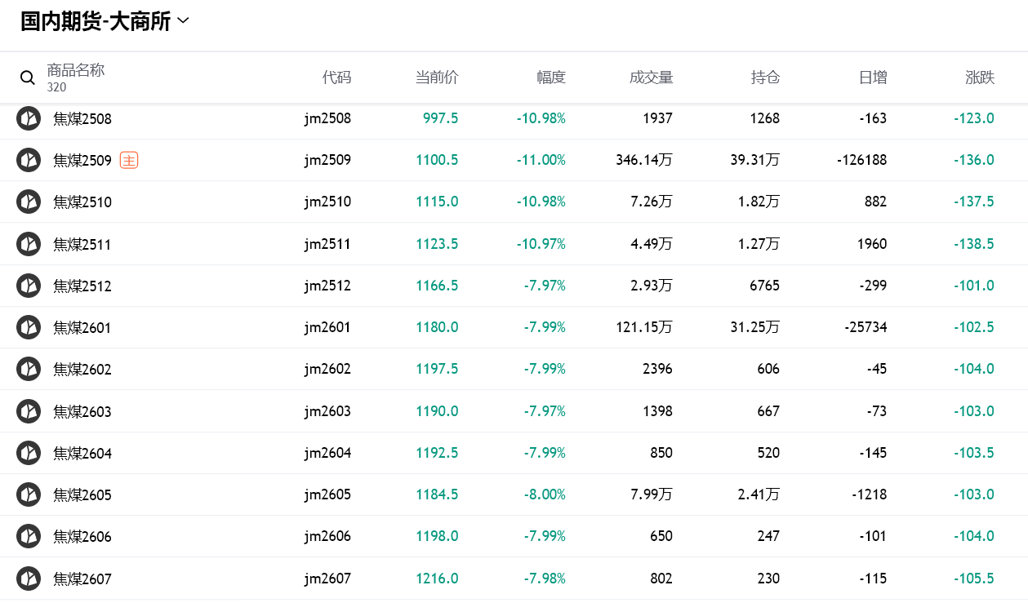
Task: Click open interest 31.25万
Action: tap(755, 327)
